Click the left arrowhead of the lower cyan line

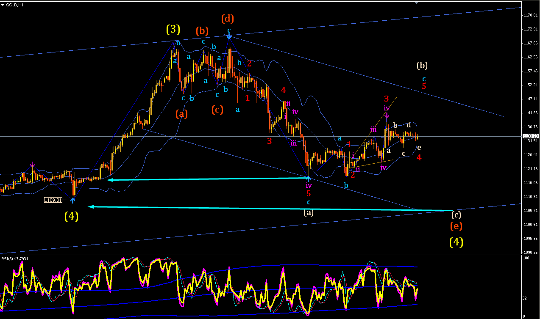click(90, 206)
